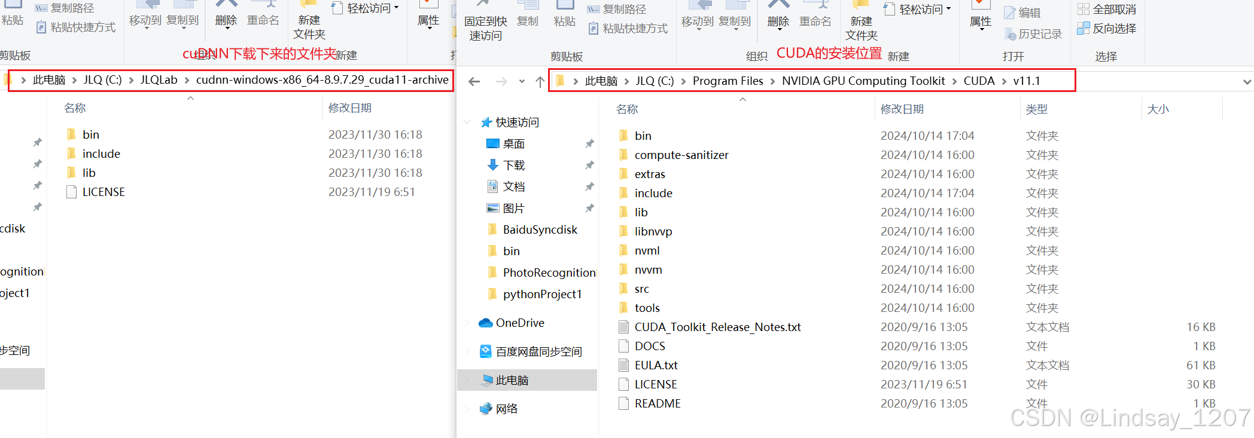Sort by 类型 column in CUDA window
The height and width of the screenshot is (438, 1254).
tap(1037, 109)
